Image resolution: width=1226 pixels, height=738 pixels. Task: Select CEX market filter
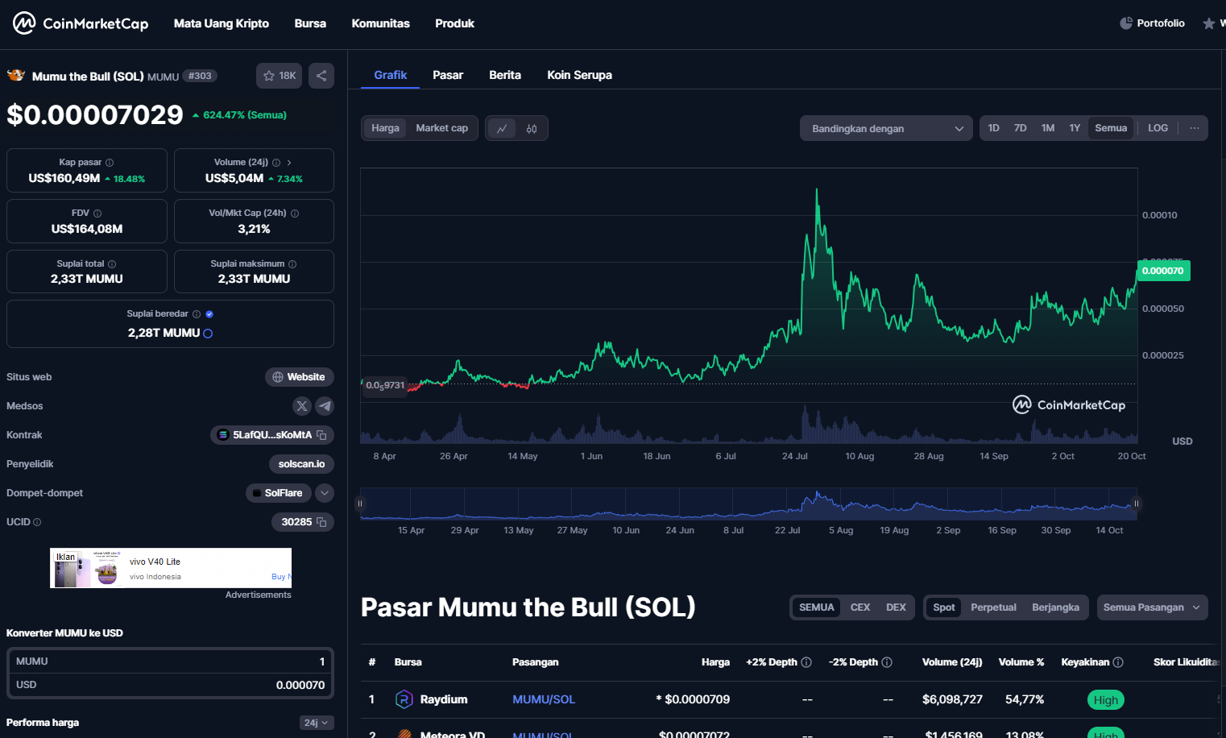pos(860,607)
